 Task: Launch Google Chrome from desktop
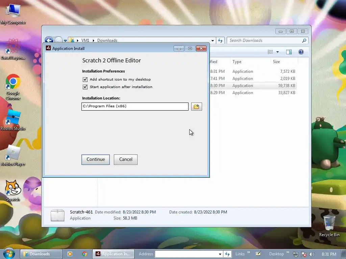[x=13, y=87]
